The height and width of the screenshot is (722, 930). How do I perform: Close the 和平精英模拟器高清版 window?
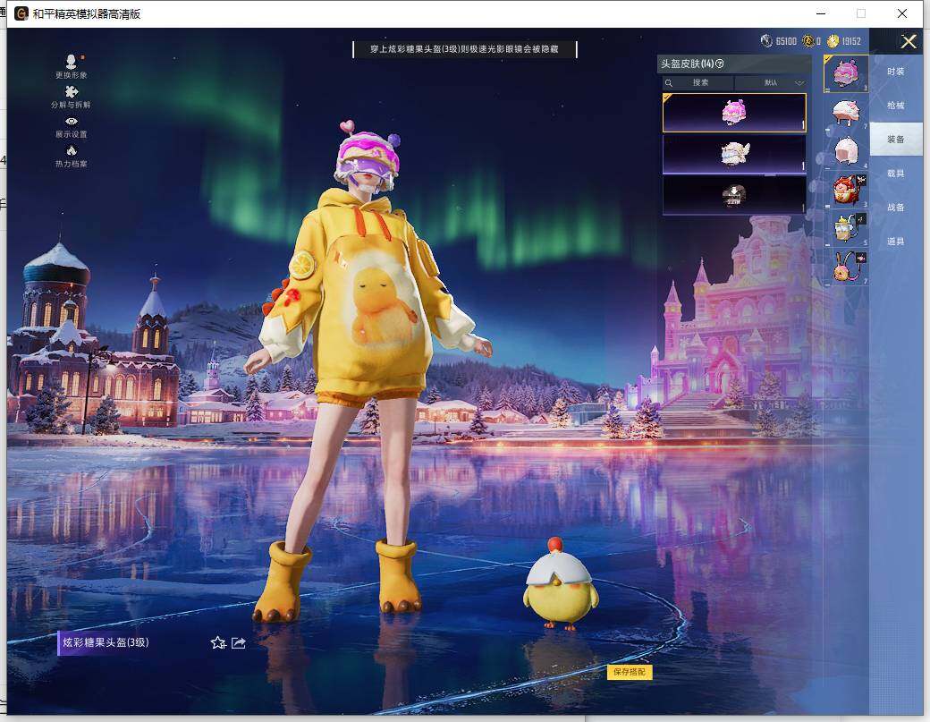point(902,13)
